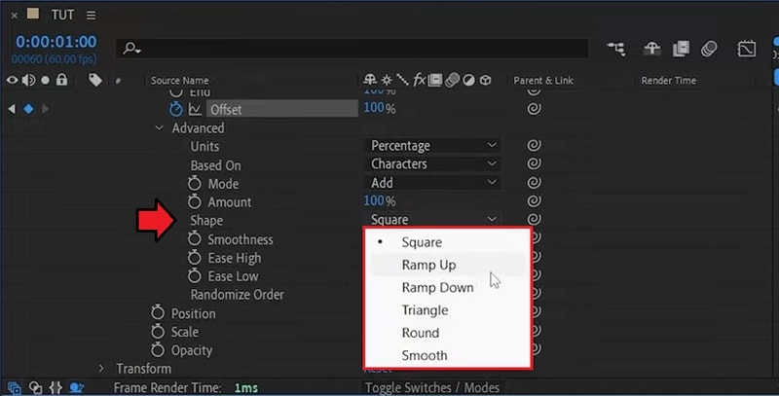Image resolution: width=779 pixels, height=396 pixels.
Task: Enable stopwatch for Scale property
Action: (x=158, y=332)
